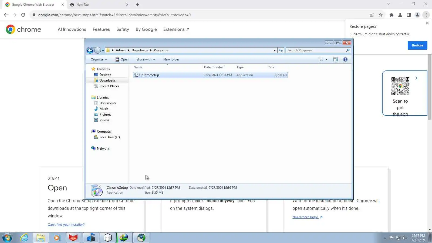Click the Explorer Forward arrow button
This screenshot has height=243, width=432.
tap(97, 50)
